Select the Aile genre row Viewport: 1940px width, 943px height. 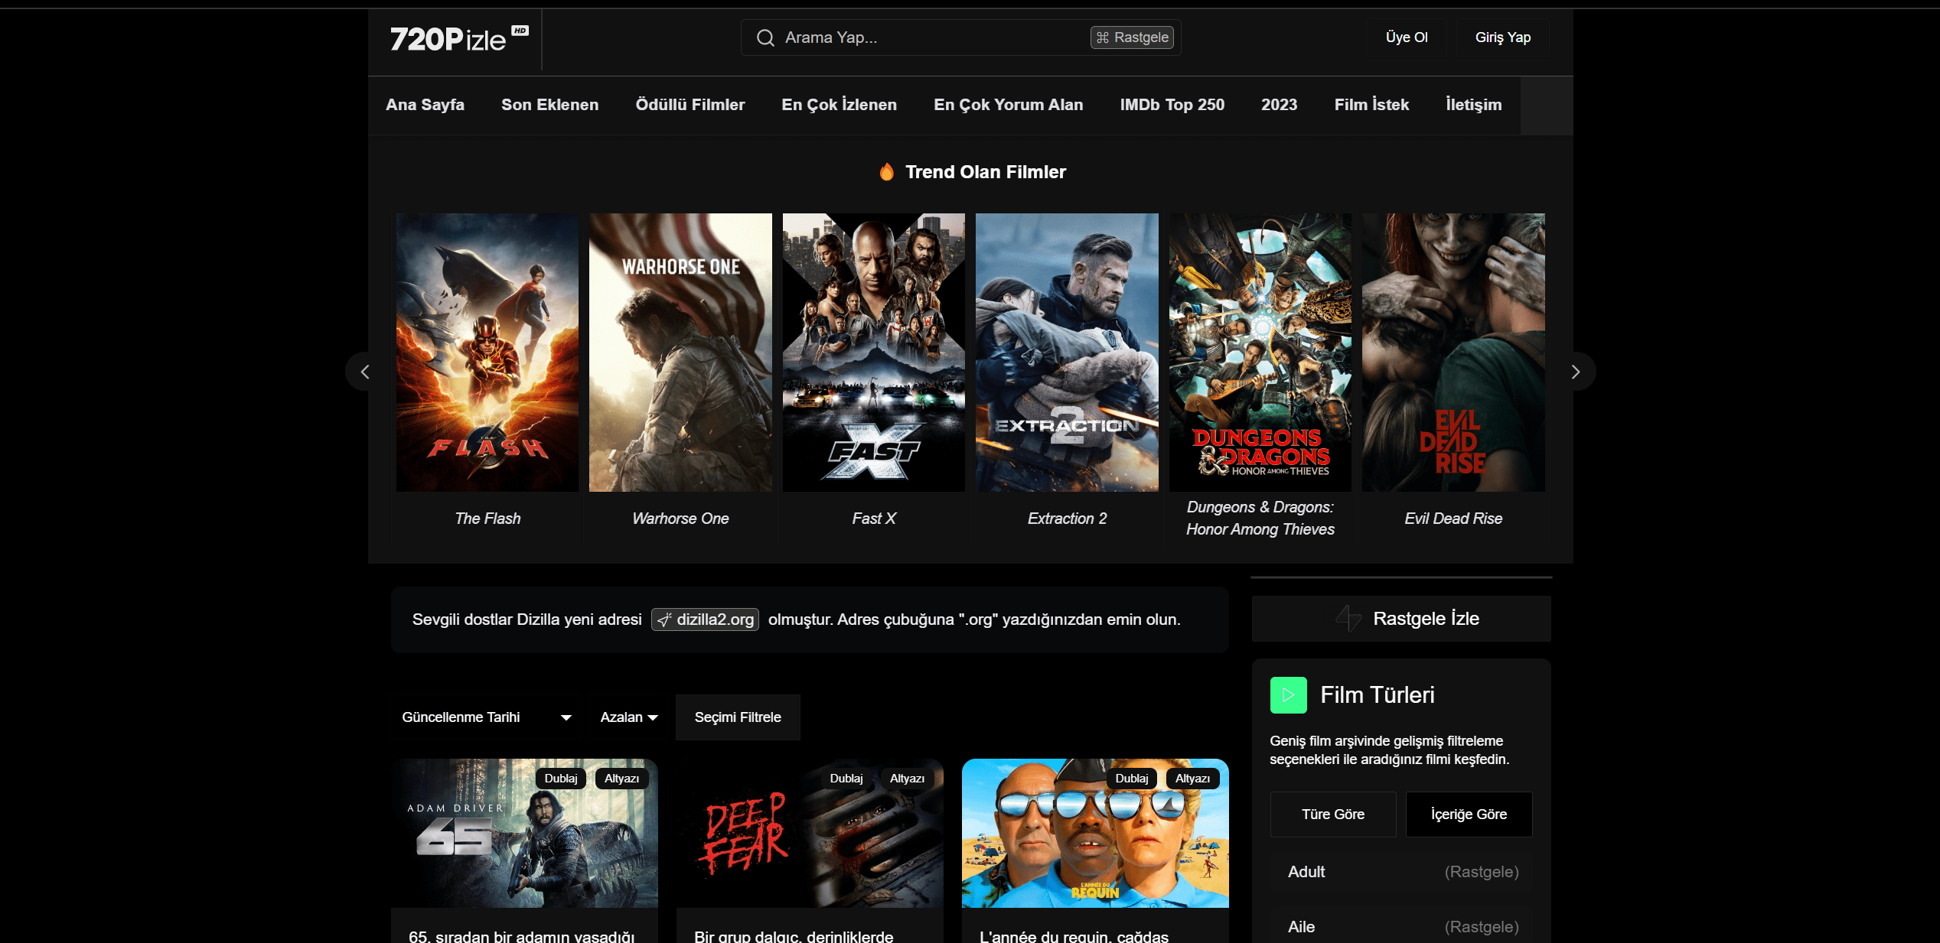coord(1401,927)
